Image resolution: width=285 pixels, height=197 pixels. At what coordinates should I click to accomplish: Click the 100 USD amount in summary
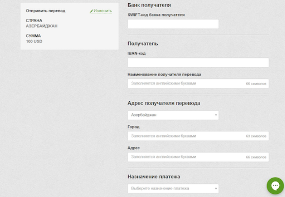coord(34,42)
